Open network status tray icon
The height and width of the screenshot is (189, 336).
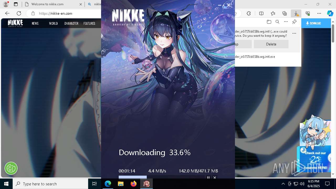pyautogui.click(x=296, y=184)
